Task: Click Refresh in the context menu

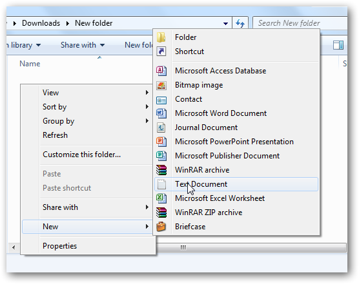Action: pos(87,135)
